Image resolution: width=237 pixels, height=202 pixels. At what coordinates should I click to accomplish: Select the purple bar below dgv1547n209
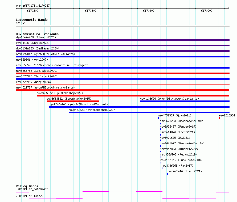click(x=122, y=40)
